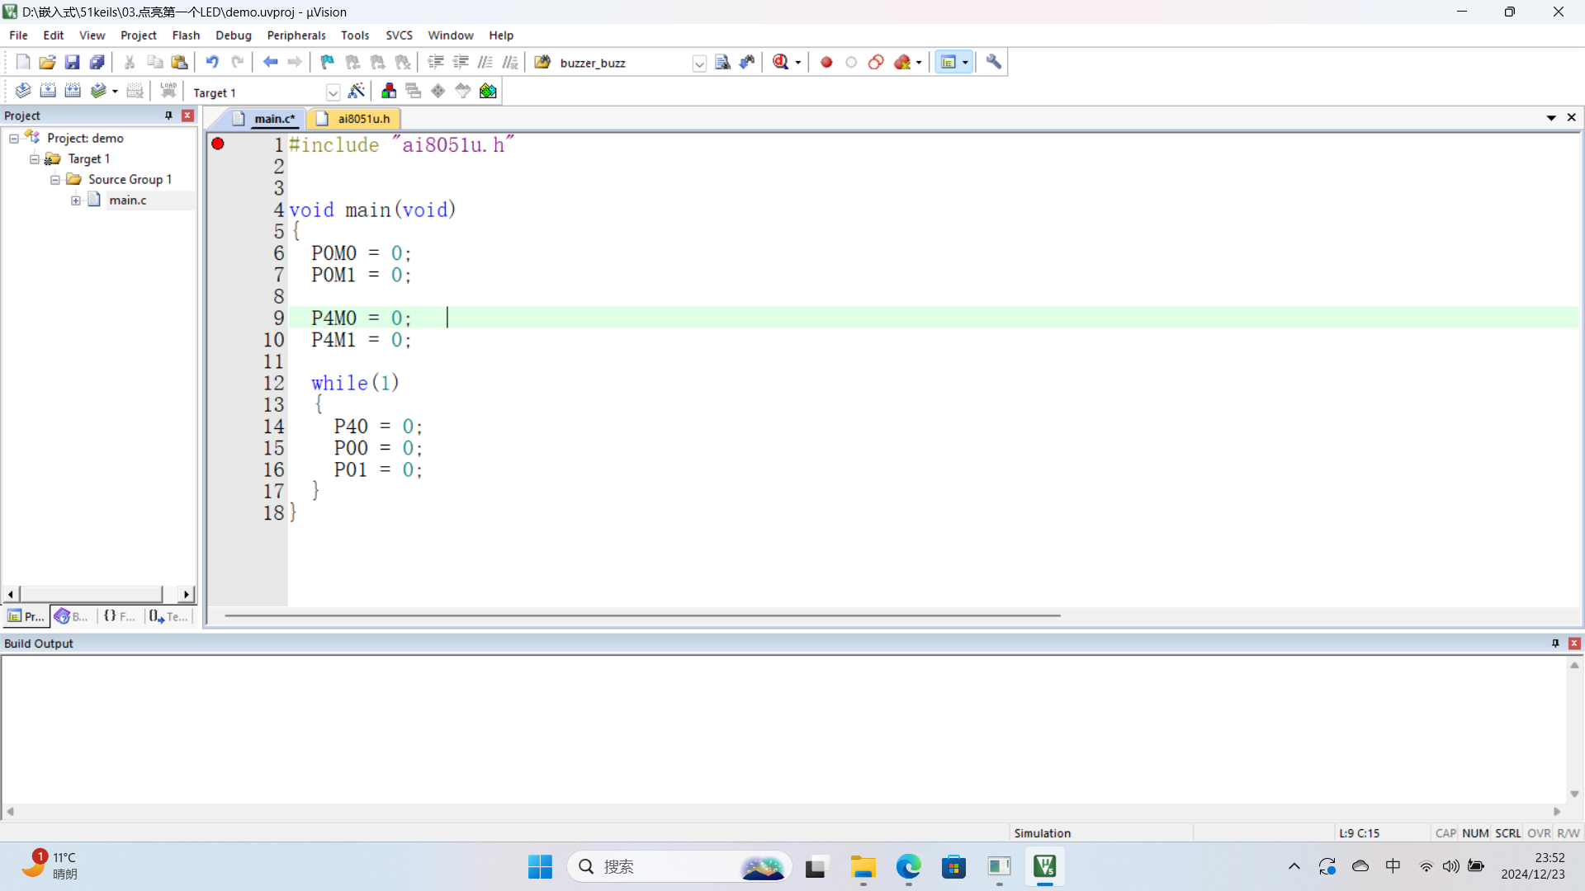
Task: Switch to the Templates panel tab
Action: point(169,616)
